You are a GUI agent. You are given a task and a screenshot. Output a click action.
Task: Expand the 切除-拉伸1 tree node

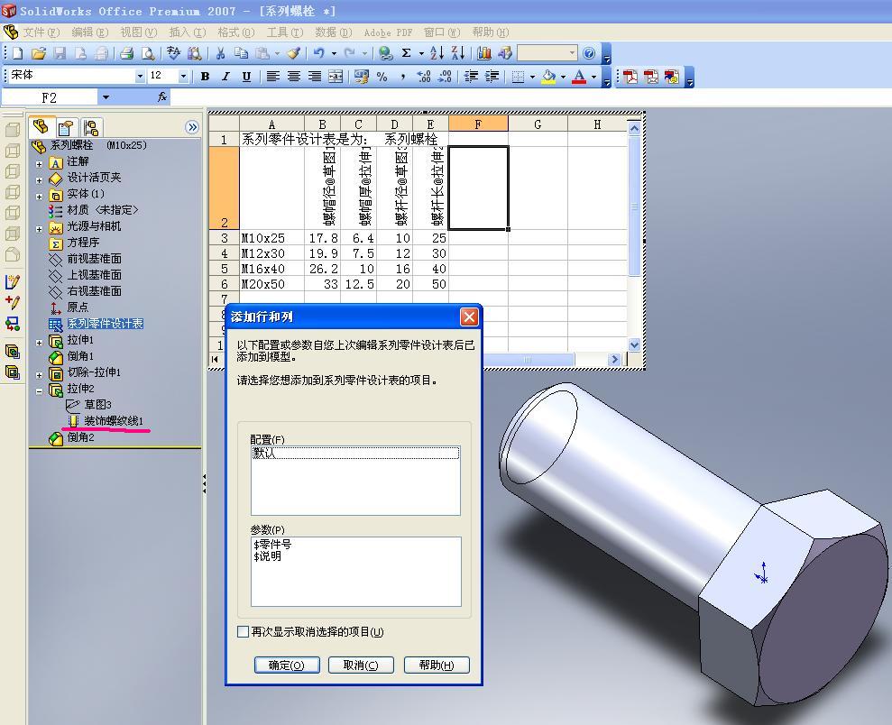(x=40, y=375)
